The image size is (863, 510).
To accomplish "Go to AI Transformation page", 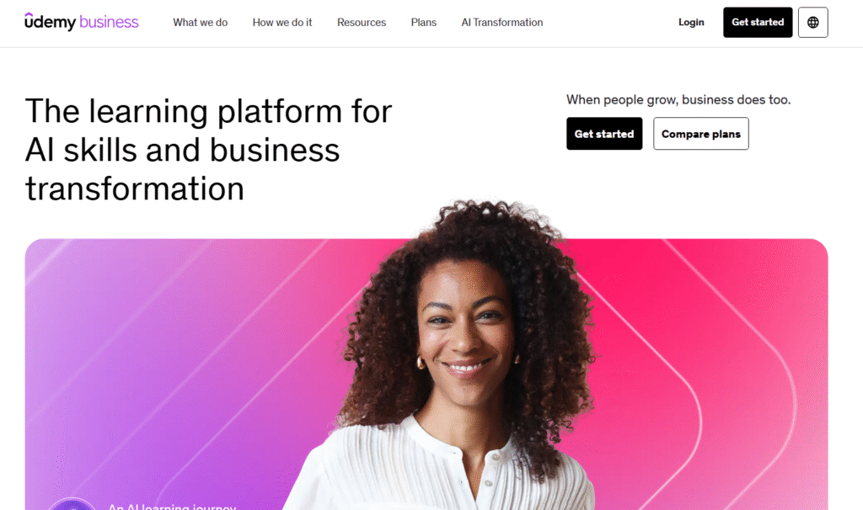I will tap(502, 23).
